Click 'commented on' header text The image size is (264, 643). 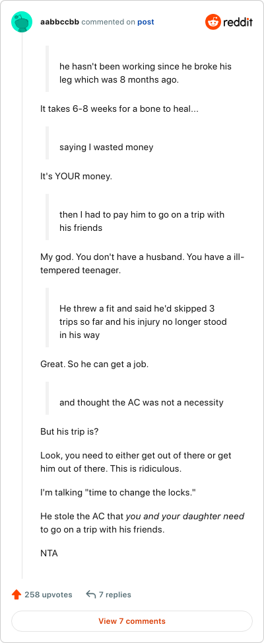(108, 22)
